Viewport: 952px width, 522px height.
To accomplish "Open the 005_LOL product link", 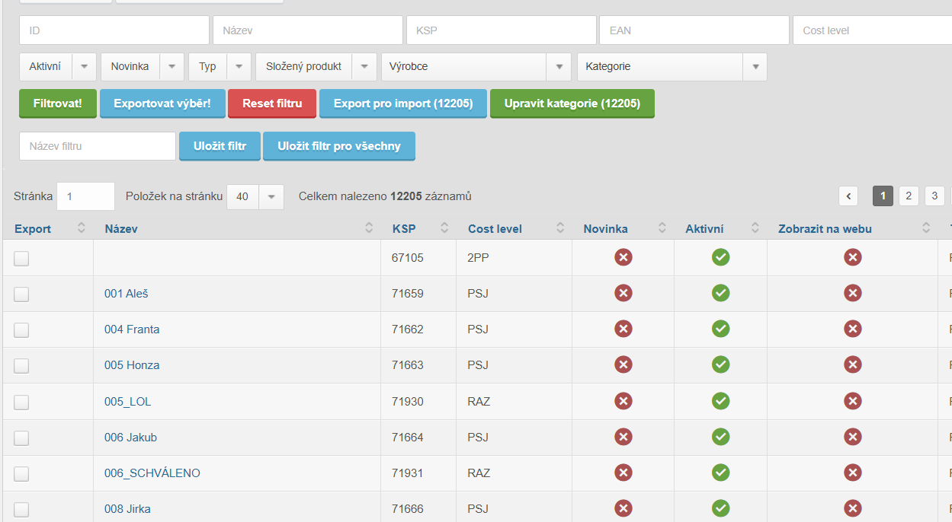I will (x=128, y=401).
